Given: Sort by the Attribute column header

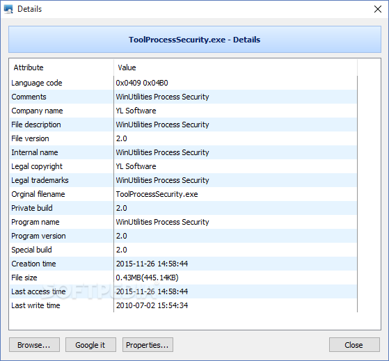Looking at the screenshot, I should [61, 67].
